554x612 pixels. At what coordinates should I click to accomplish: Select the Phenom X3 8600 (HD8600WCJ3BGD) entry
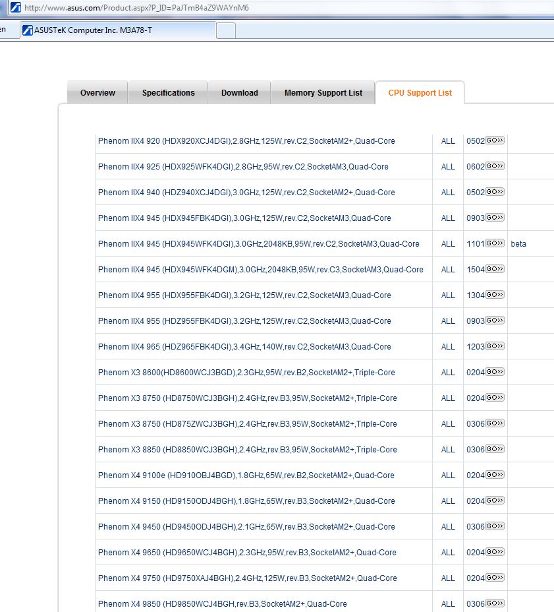point(246,373)
